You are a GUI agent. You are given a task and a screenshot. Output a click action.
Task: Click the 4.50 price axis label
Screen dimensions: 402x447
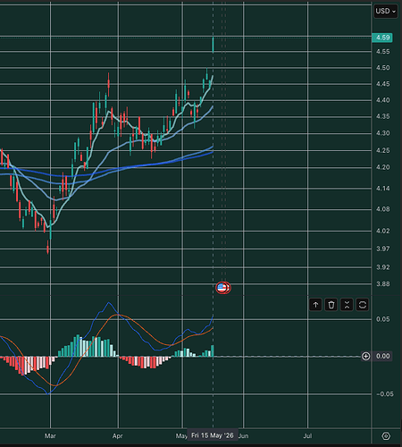(x=382, y=68)
